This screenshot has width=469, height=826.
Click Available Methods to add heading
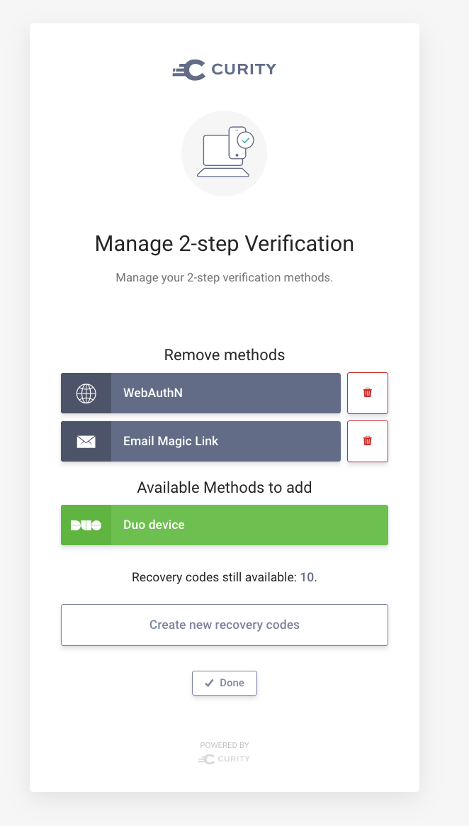point(224,488)
